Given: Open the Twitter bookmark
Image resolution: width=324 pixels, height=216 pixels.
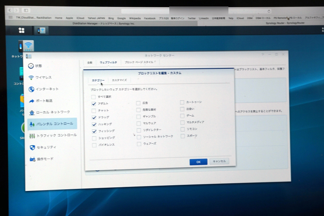Looking at the screenshot, I should 192,18.
